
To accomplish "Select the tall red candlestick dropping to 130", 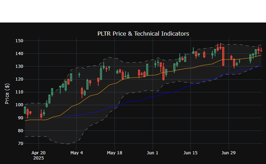I will click(223, 56).
